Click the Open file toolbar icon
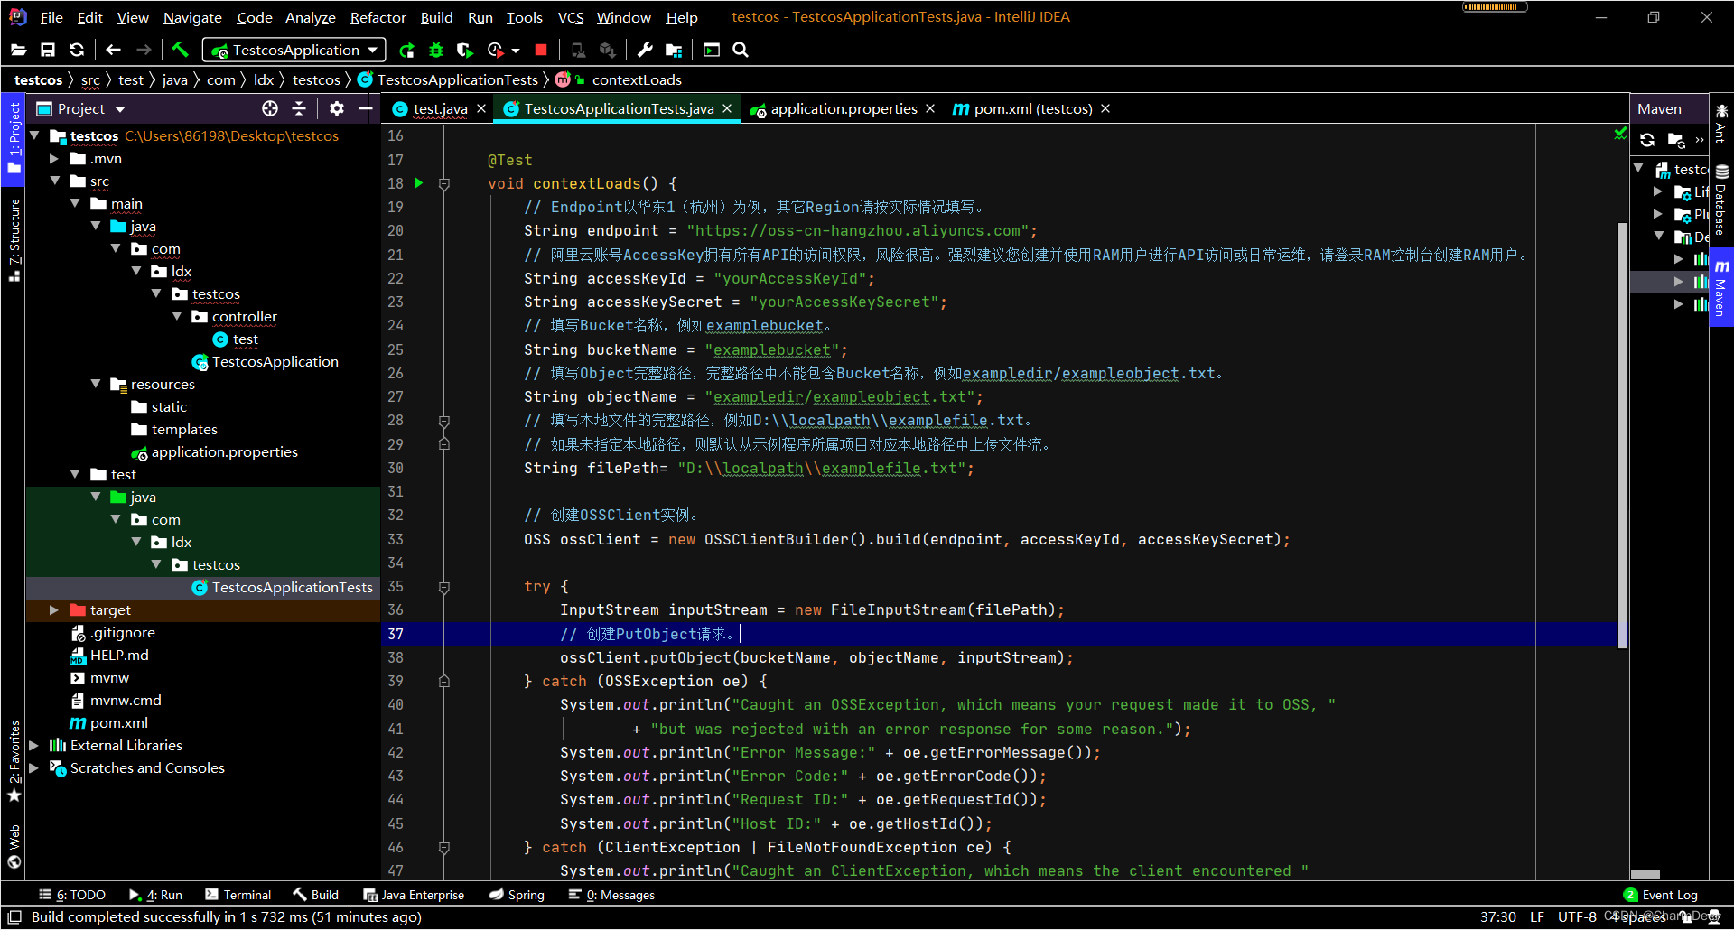 [x=19, y=51]
